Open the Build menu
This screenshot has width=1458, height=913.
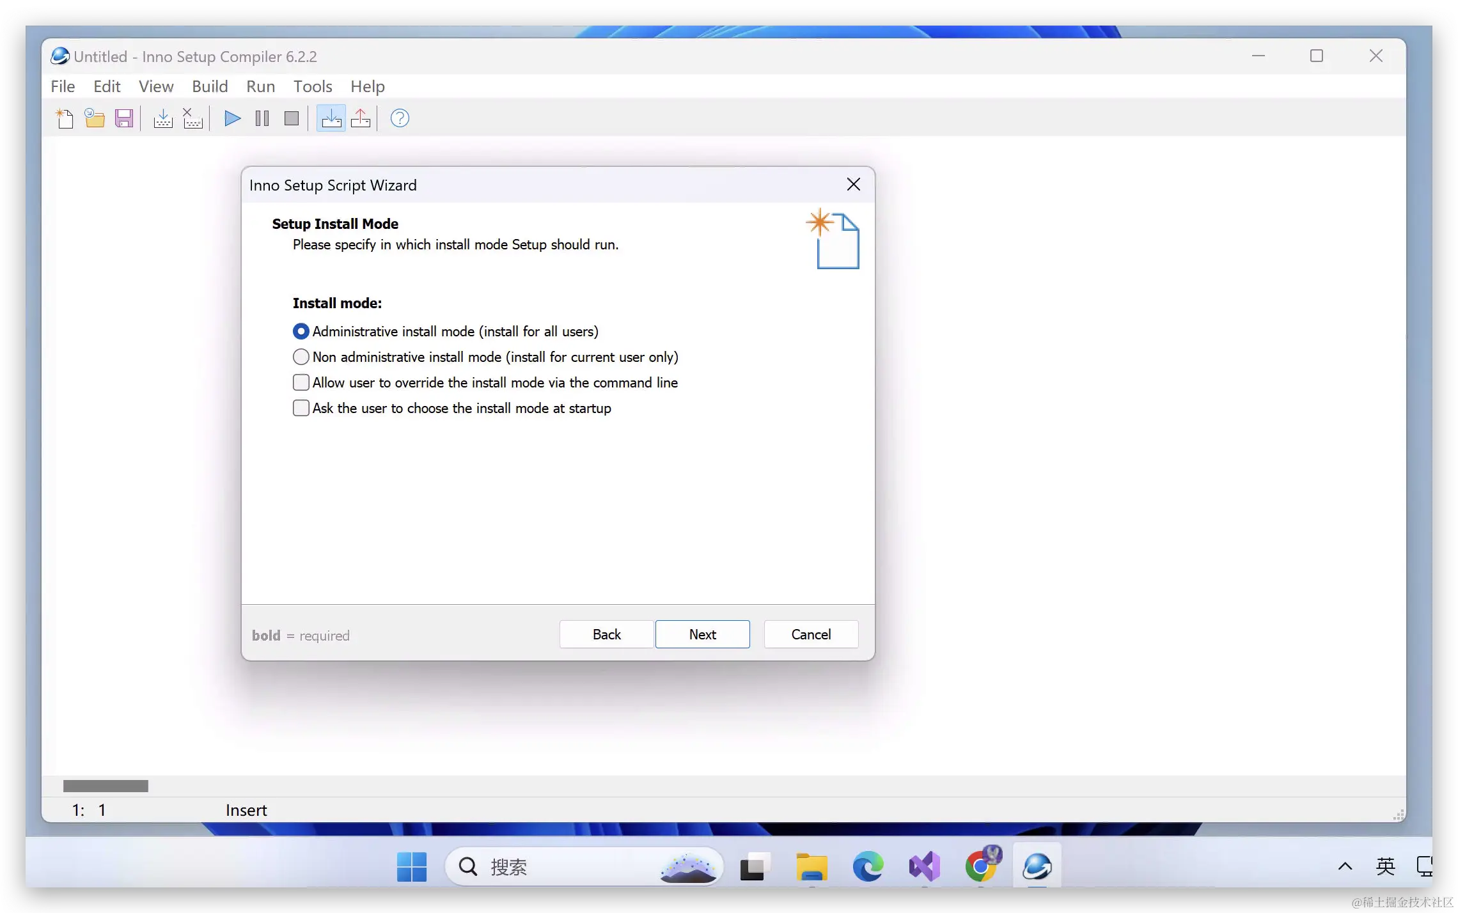tap(210, 86)
